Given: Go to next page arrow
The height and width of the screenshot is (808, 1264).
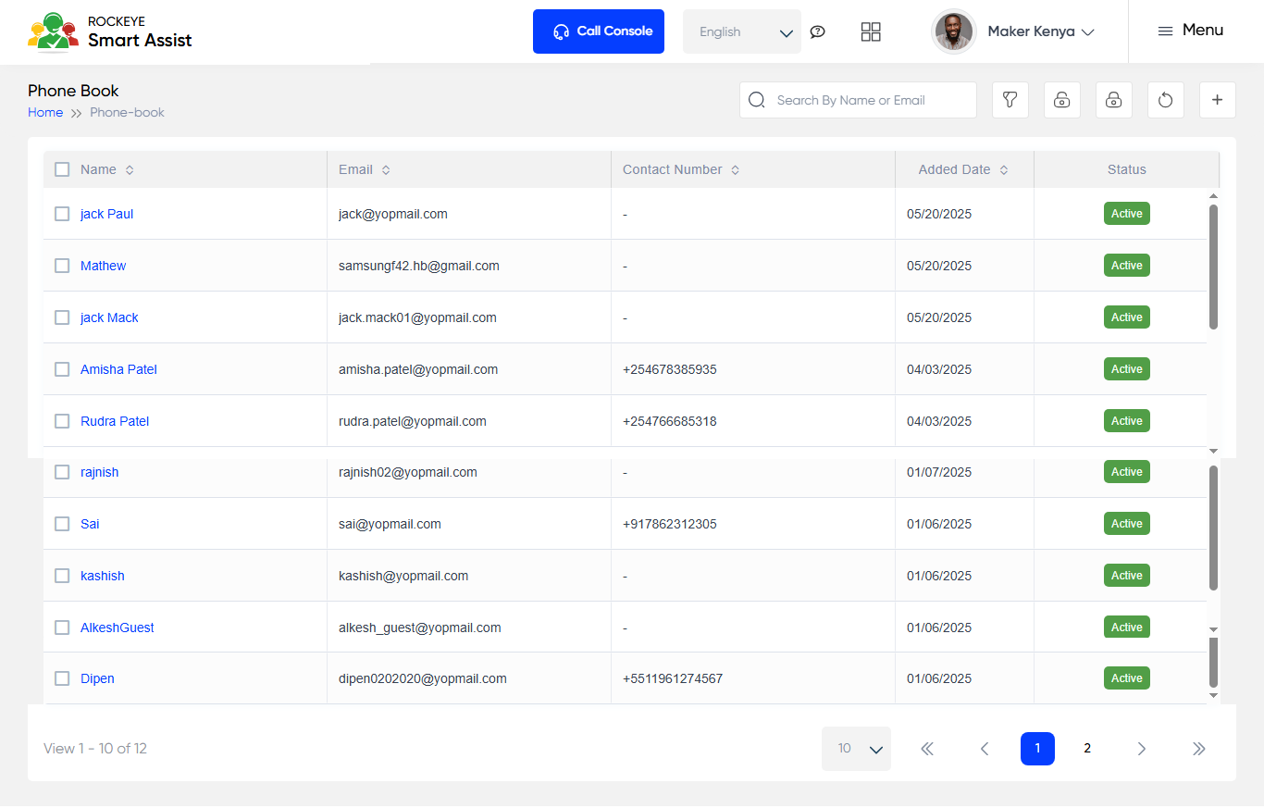Looking at the screenshot, I should pyautogui.click(x=1142, y=749).
